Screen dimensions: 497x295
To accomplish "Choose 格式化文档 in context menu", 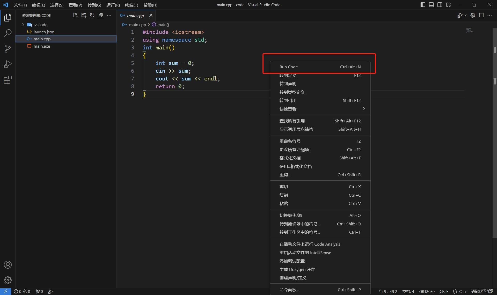I will pyautogui.click(x=320, y=158).
